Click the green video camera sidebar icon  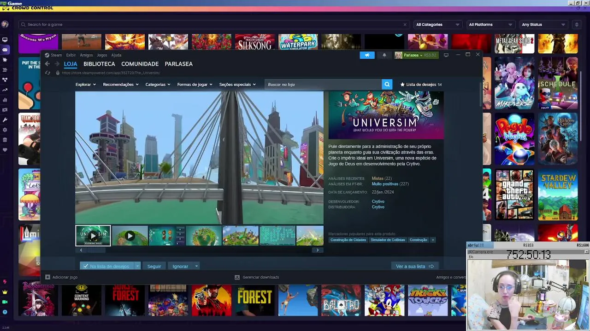point(5,302)
